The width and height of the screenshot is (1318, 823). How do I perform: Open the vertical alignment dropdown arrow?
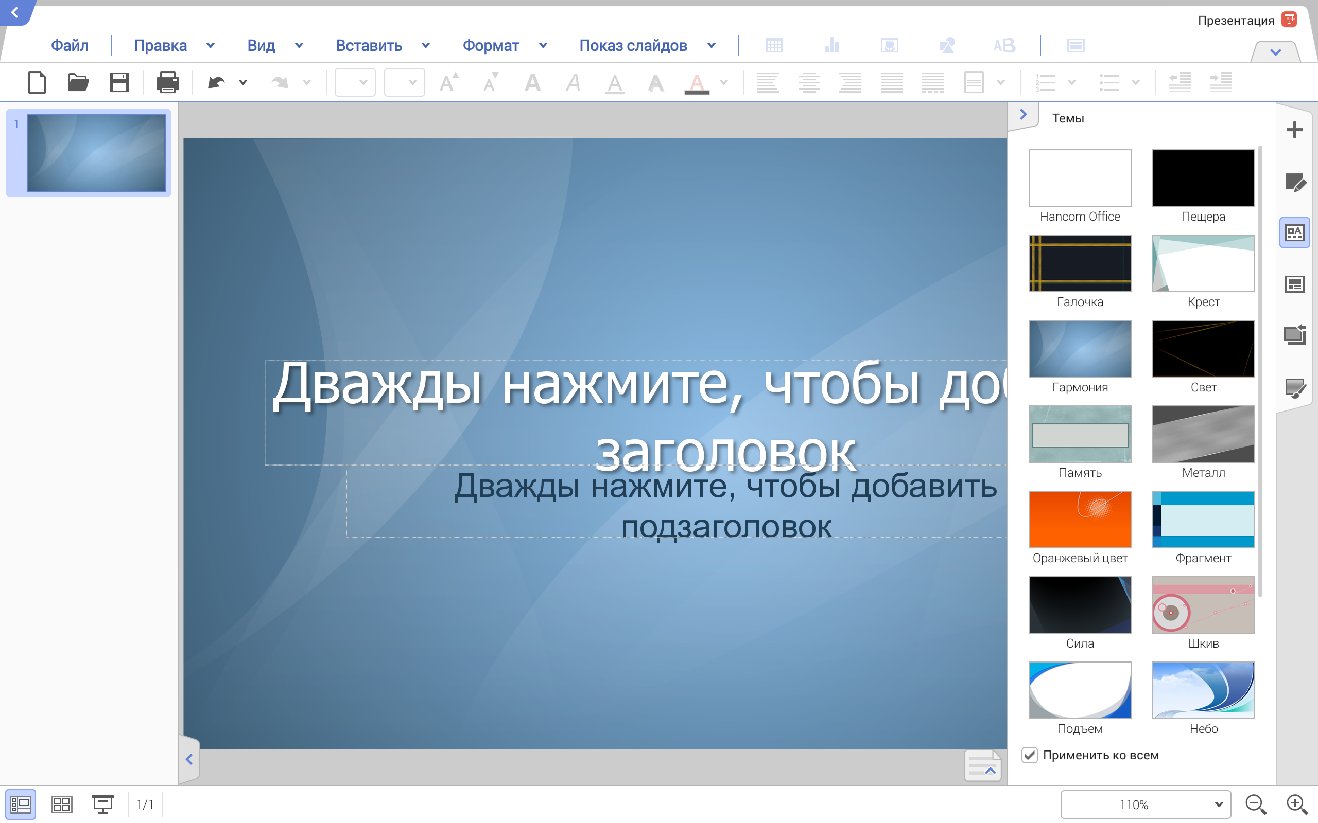pyautogui.click(x=1001, y=83)
